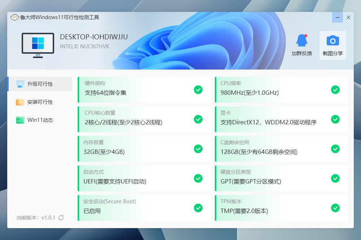
Task: Click the refresh icon beside version v1.0.1
Action: click(61, 218)
